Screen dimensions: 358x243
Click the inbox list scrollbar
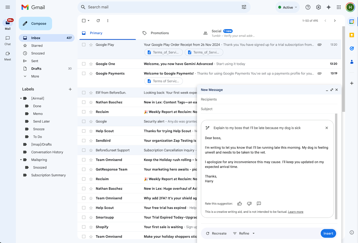pos(343,69)
